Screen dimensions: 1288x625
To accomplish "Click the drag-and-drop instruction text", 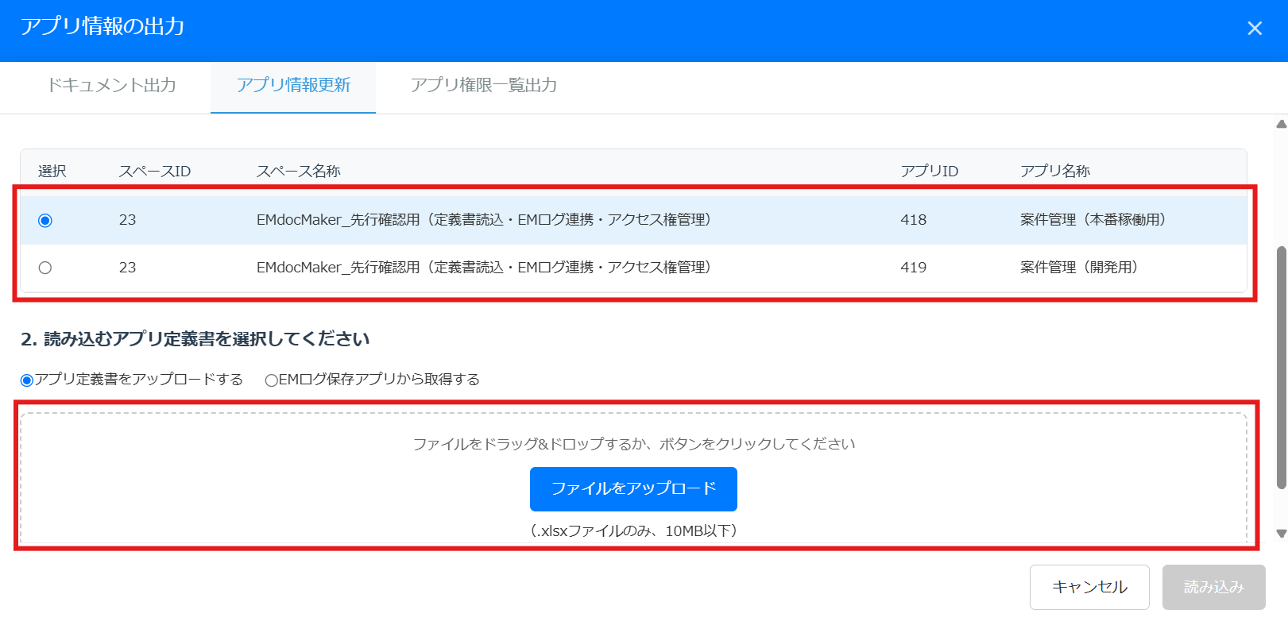I will coord(633,444).
